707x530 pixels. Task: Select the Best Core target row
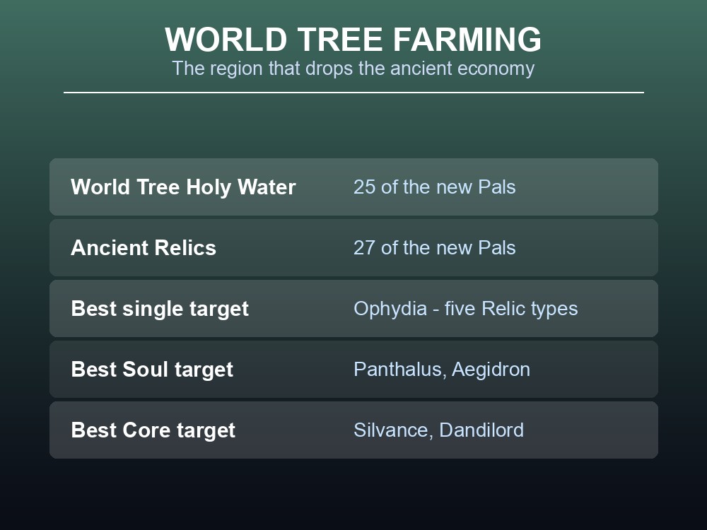point(353,430)
